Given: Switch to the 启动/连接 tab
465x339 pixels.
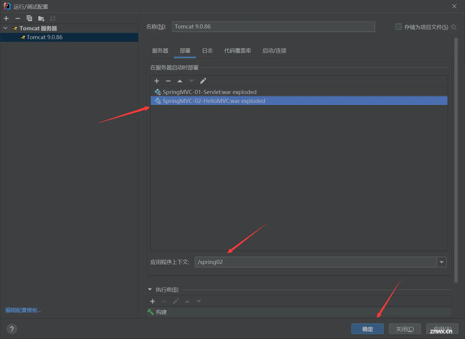Looking at the screenshot, I should tap(274, 51).
